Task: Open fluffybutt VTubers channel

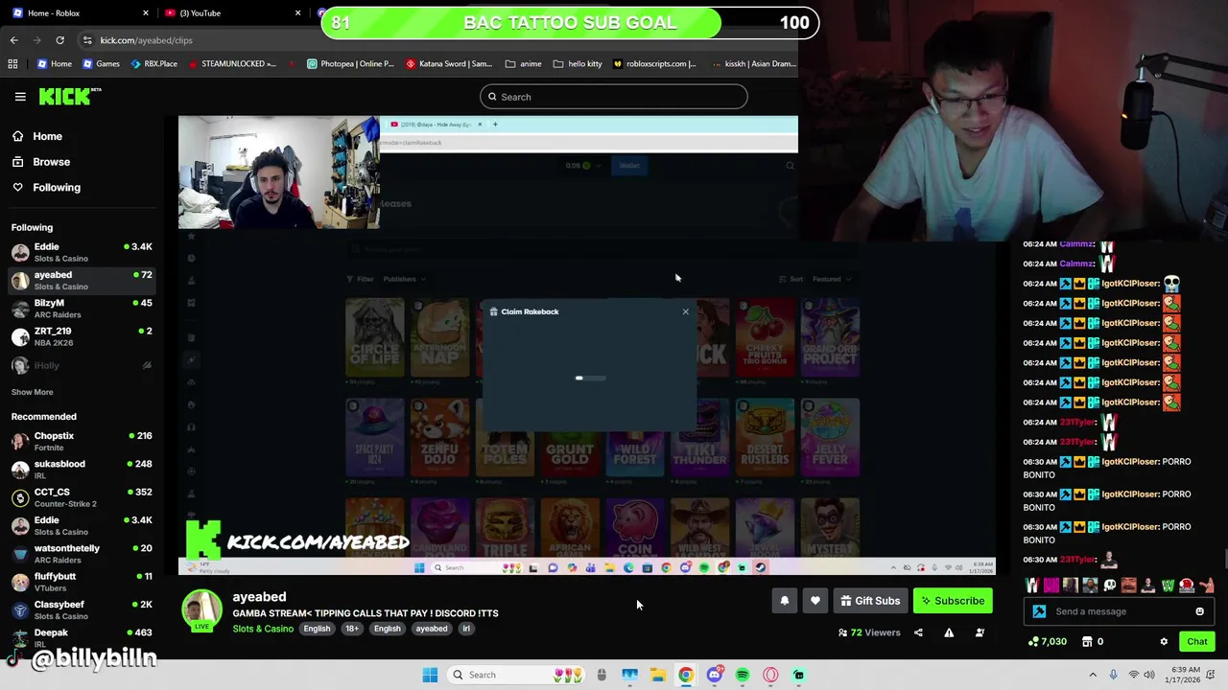Action: tap(82, 582)
